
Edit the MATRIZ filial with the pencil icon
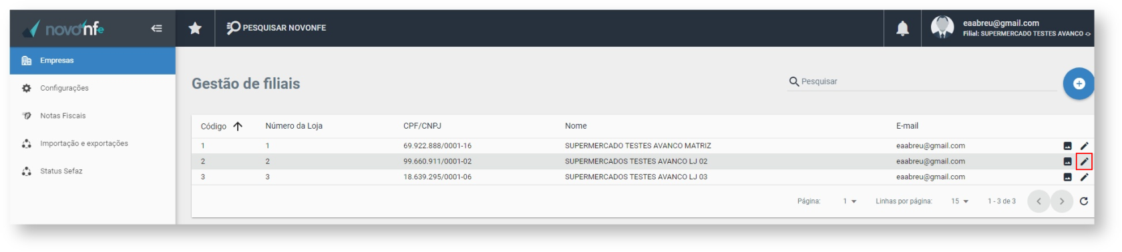pos(1084,146)
